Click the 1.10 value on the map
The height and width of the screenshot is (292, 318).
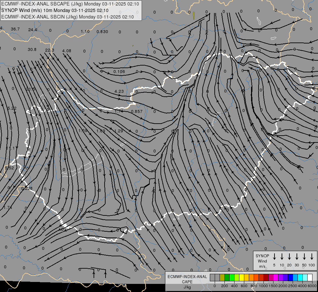click(85, 31)
